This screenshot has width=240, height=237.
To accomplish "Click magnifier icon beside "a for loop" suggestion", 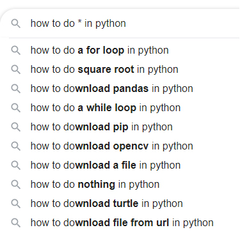I will click(x=16, y=50).
